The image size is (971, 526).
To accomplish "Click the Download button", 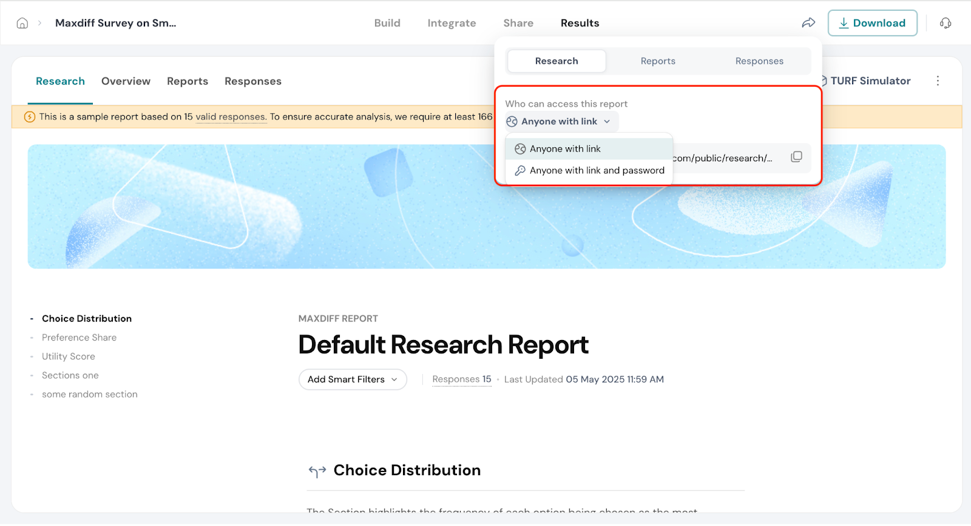I will 872,23.
